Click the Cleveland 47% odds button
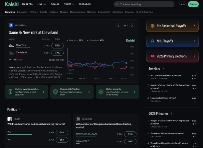203x148 pixels. (x=57, y=53)
